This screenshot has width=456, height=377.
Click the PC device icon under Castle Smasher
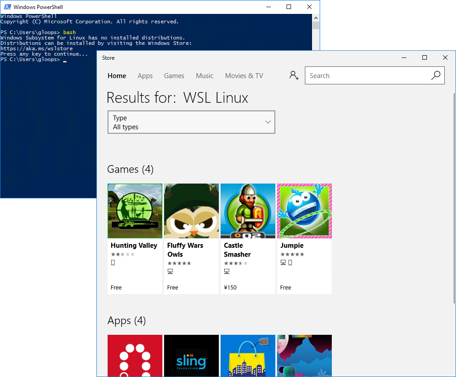click(227, 272)
